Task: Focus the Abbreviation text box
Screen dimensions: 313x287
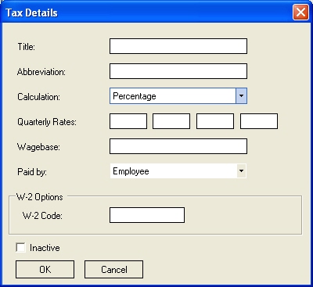Action: click(178, 71)
